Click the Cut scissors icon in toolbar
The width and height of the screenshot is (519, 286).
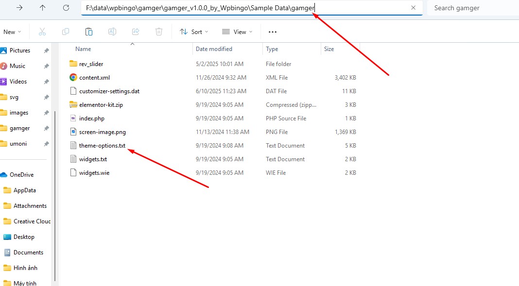(42, 32)
